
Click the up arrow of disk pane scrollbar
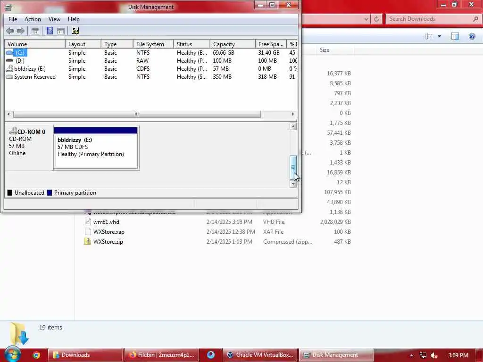[293, 126]
